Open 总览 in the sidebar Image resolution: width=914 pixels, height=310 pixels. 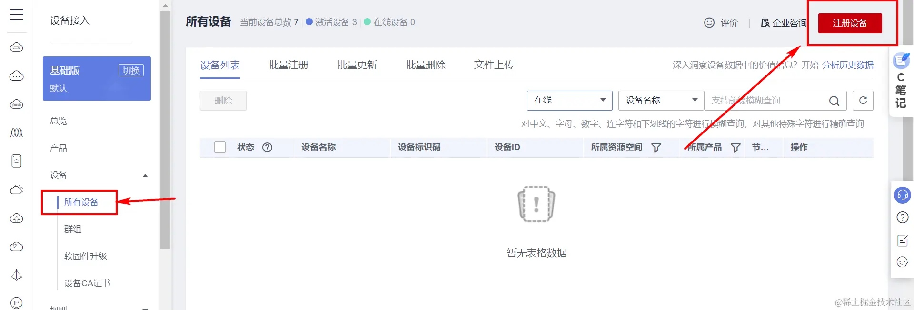(x=59, y=121)
